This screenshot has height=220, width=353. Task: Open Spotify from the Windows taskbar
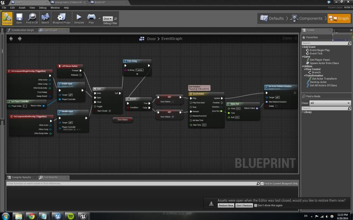(x=70, y=216)
